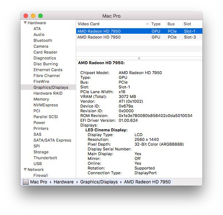This screenshot has width=223, height=215.
Task: Select Diagnostics in the sidebar
Action: tap(45, 58)
